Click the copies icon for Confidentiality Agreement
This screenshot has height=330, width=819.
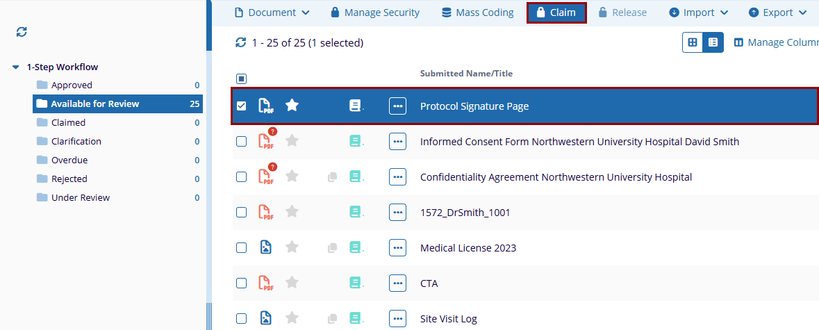[x=333, y=177]
